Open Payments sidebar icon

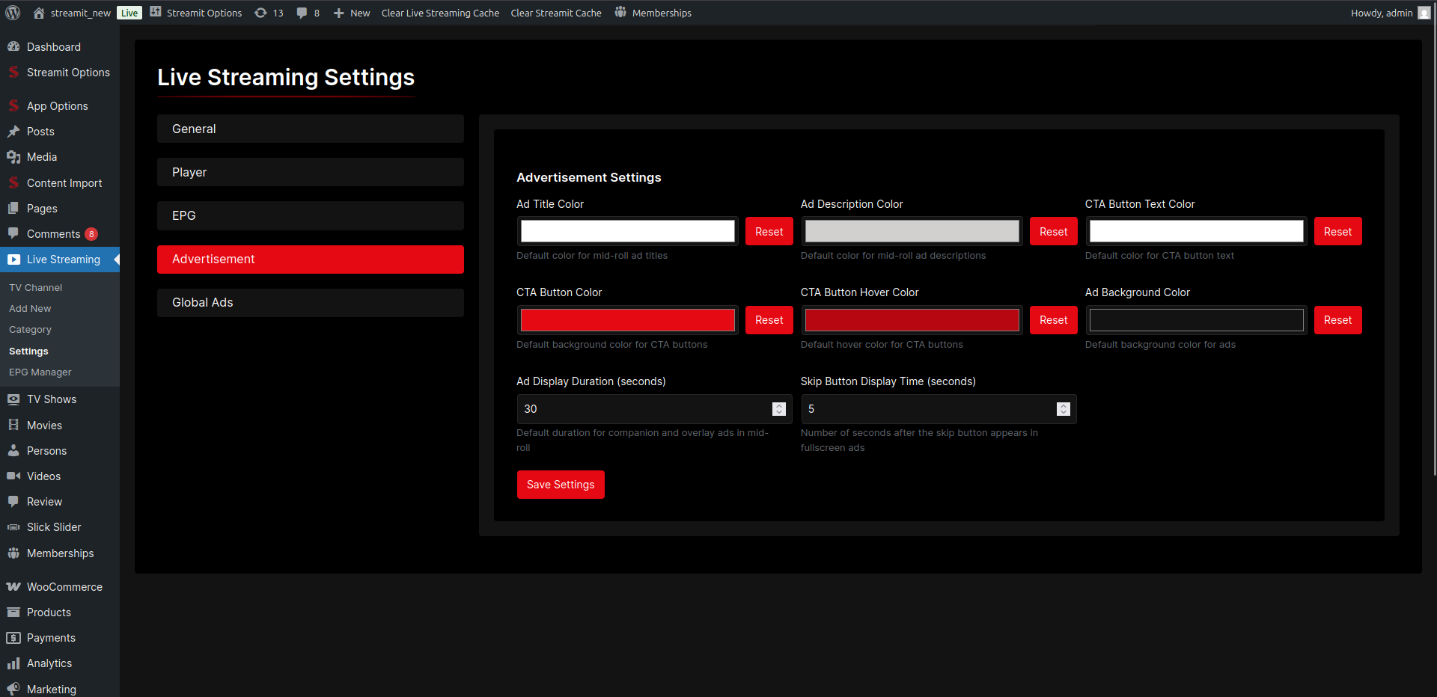[13, 638]
